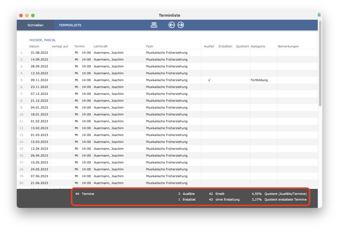Select the date 07.12.2022 in row 7

pos(39,94)
